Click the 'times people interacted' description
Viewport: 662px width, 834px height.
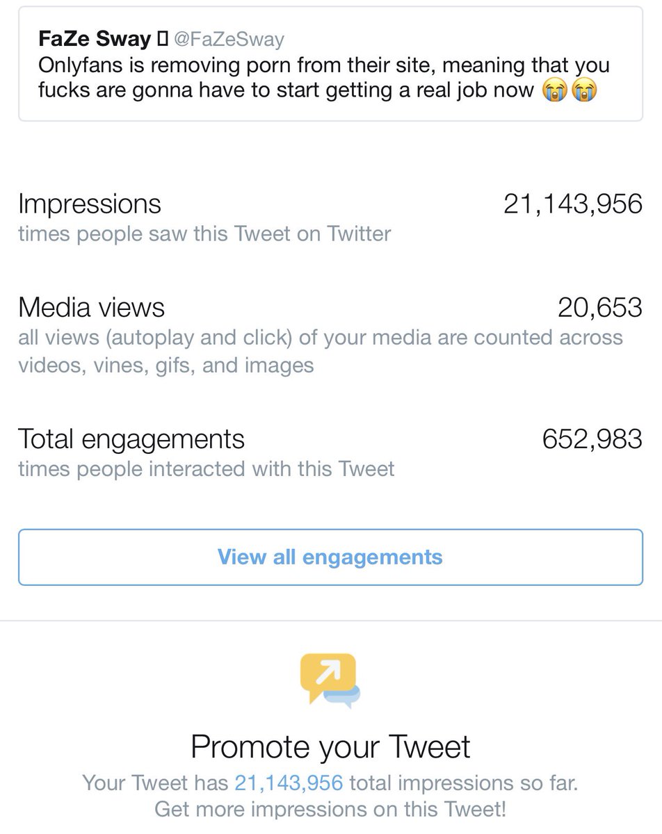[x=206, y=469]
